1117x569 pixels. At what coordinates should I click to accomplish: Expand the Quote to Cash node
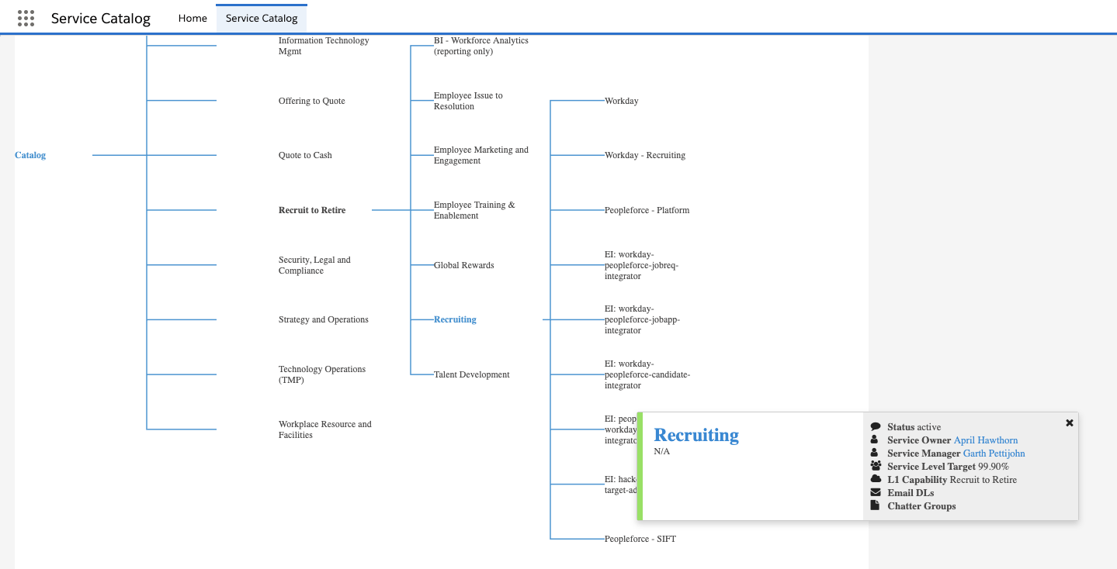(x=305, y=155)
